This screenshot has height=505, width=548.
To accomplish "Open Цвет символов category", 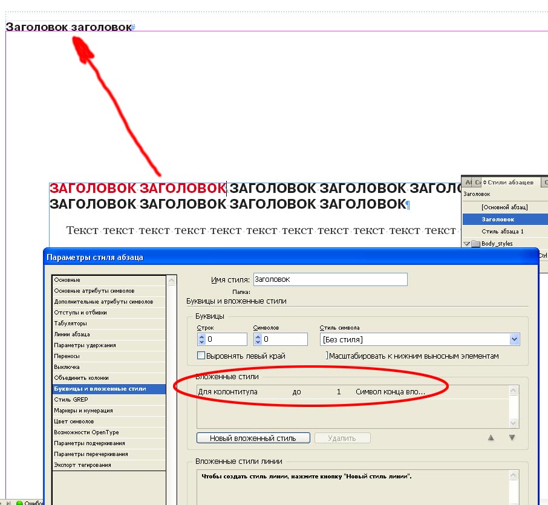I will (x=109, y=421).
